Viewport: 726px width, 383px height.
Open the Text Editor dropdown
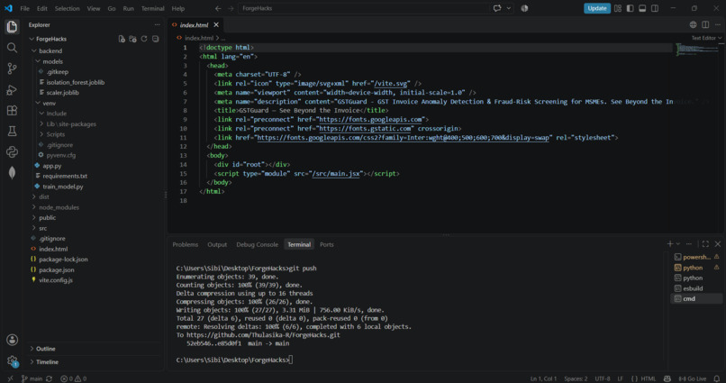coord(706,38)
